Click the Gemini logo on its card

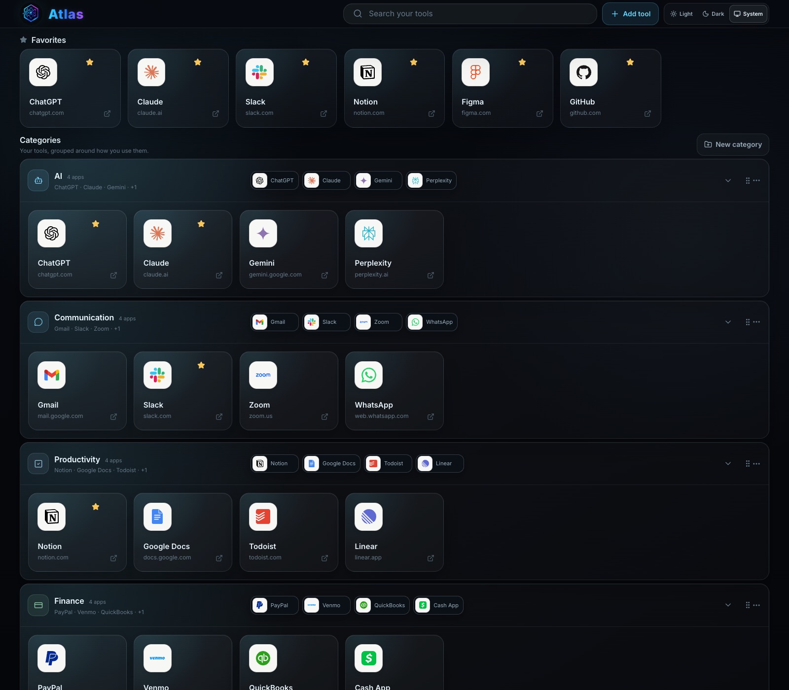[263, 233]
